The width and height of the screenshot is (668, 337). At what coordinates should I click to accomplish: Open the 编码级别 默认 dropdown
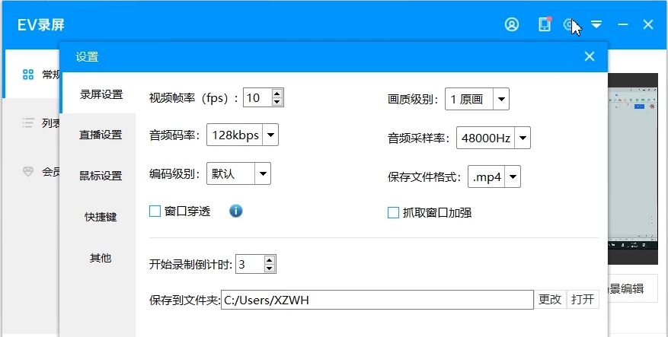click(238, 173)
